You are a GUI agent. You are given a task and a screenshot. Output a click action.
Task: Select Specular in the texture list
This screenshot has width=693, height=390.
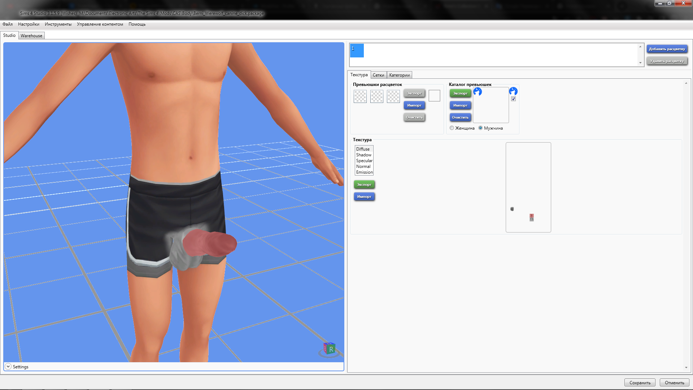[364, 161]
